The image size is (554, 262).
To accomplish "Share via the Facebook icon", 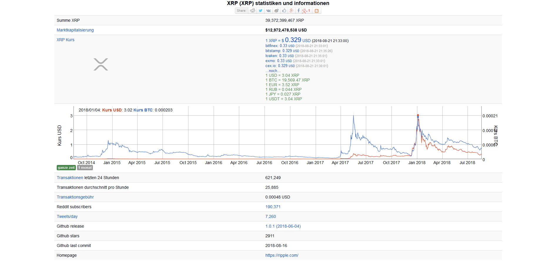I will tap(298, 11).
